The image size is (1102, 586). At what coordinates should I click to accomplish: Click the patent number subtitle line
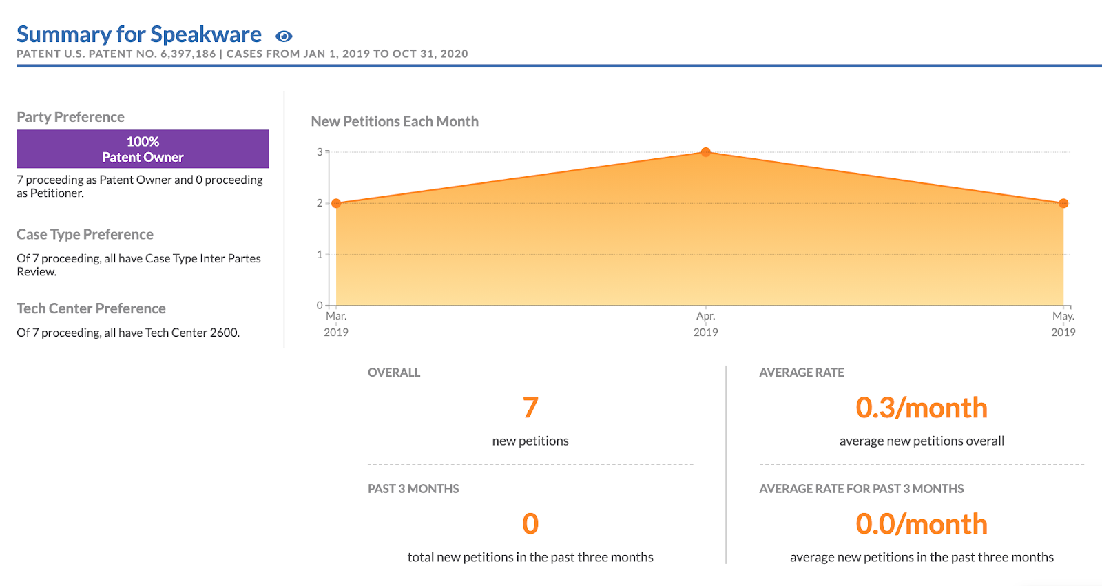[242, 54]
